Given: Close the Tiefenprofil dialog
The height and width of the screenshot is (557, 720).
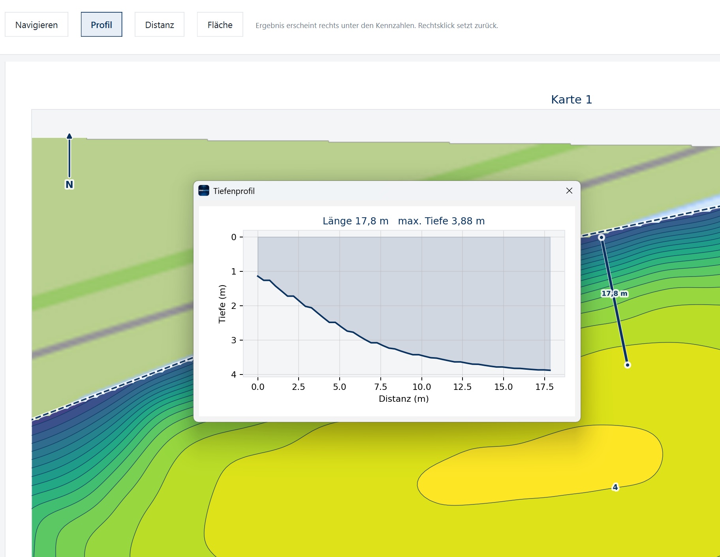Looking at the screenshot, I should coord(569,191).
